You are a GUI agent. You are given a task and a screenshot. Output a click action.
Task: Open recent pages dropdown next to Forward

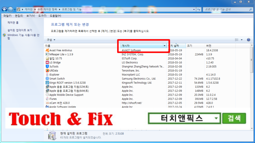(x=15, y=10)
